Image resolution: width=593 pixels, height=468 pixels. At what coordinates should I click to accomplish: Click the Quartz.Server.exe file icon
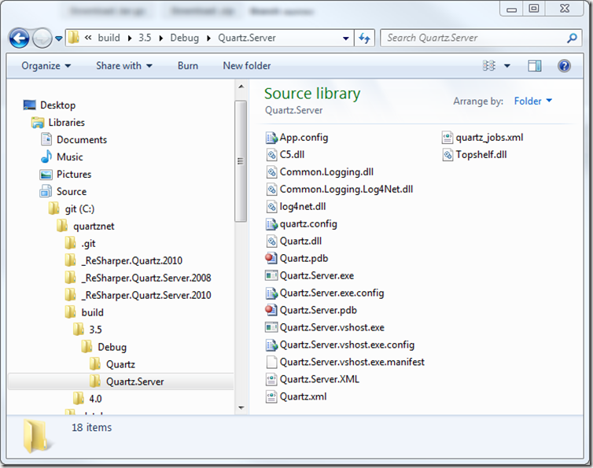pyautogui.click(x=271, y=275)
